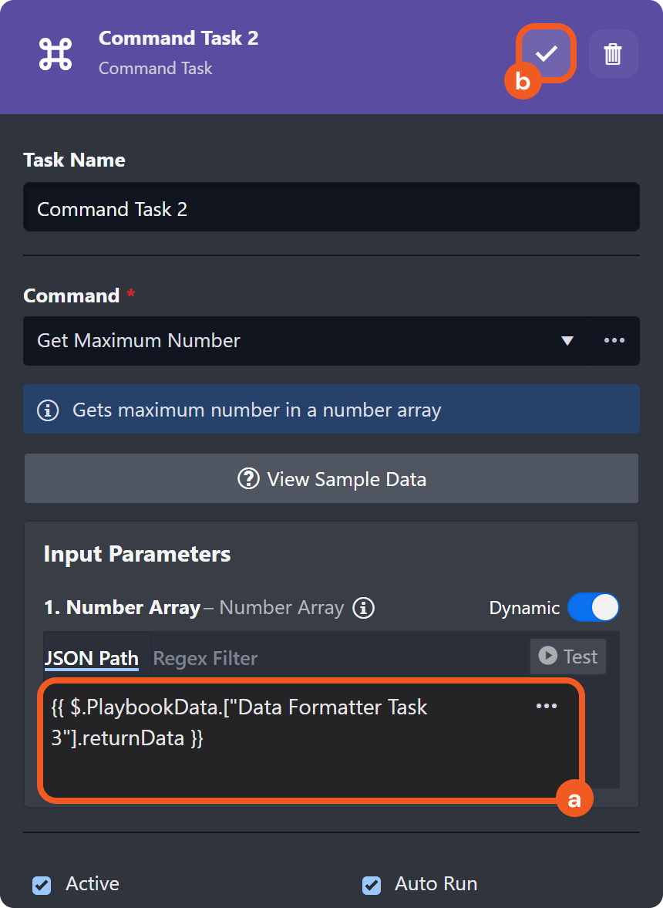Click the checkmark icon to save task
Image resolution: width=663 pixels, height=908 pixels.
tap(546, 53)
